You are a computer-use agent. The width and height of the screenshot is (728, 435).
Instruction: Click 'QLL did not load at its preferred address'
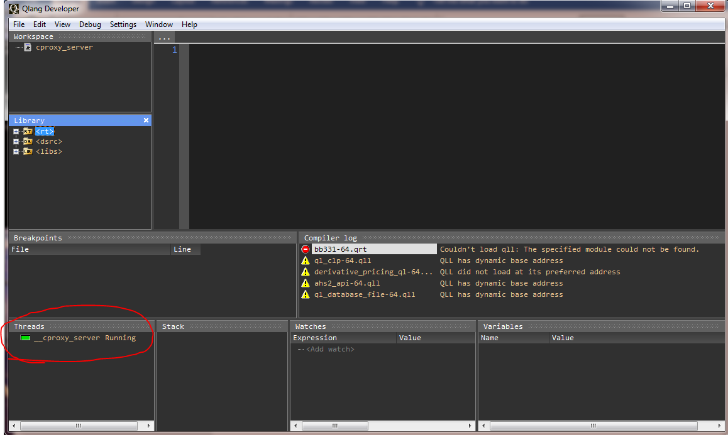pos(530,272)
